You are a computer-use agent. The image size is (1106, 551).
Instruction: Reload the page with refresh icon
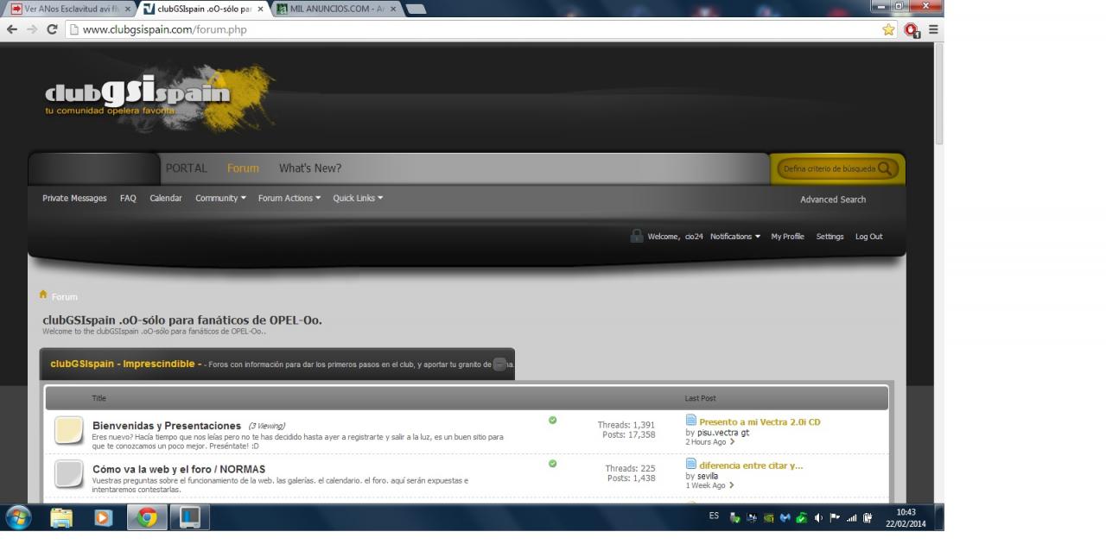point(52,29)
